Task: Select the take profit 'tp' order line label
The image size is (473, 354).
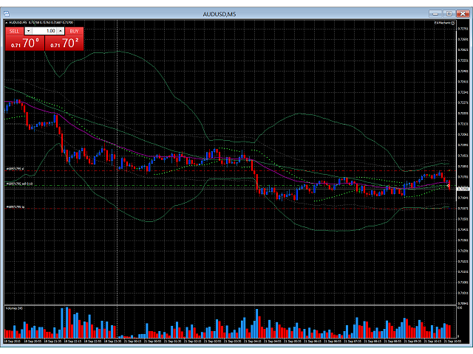Action: [x=15, y=206]
